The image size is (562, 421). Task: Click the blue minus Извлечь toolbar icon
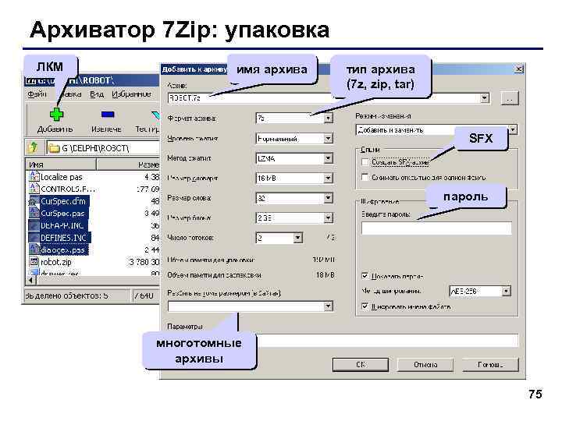pos(108,115)
